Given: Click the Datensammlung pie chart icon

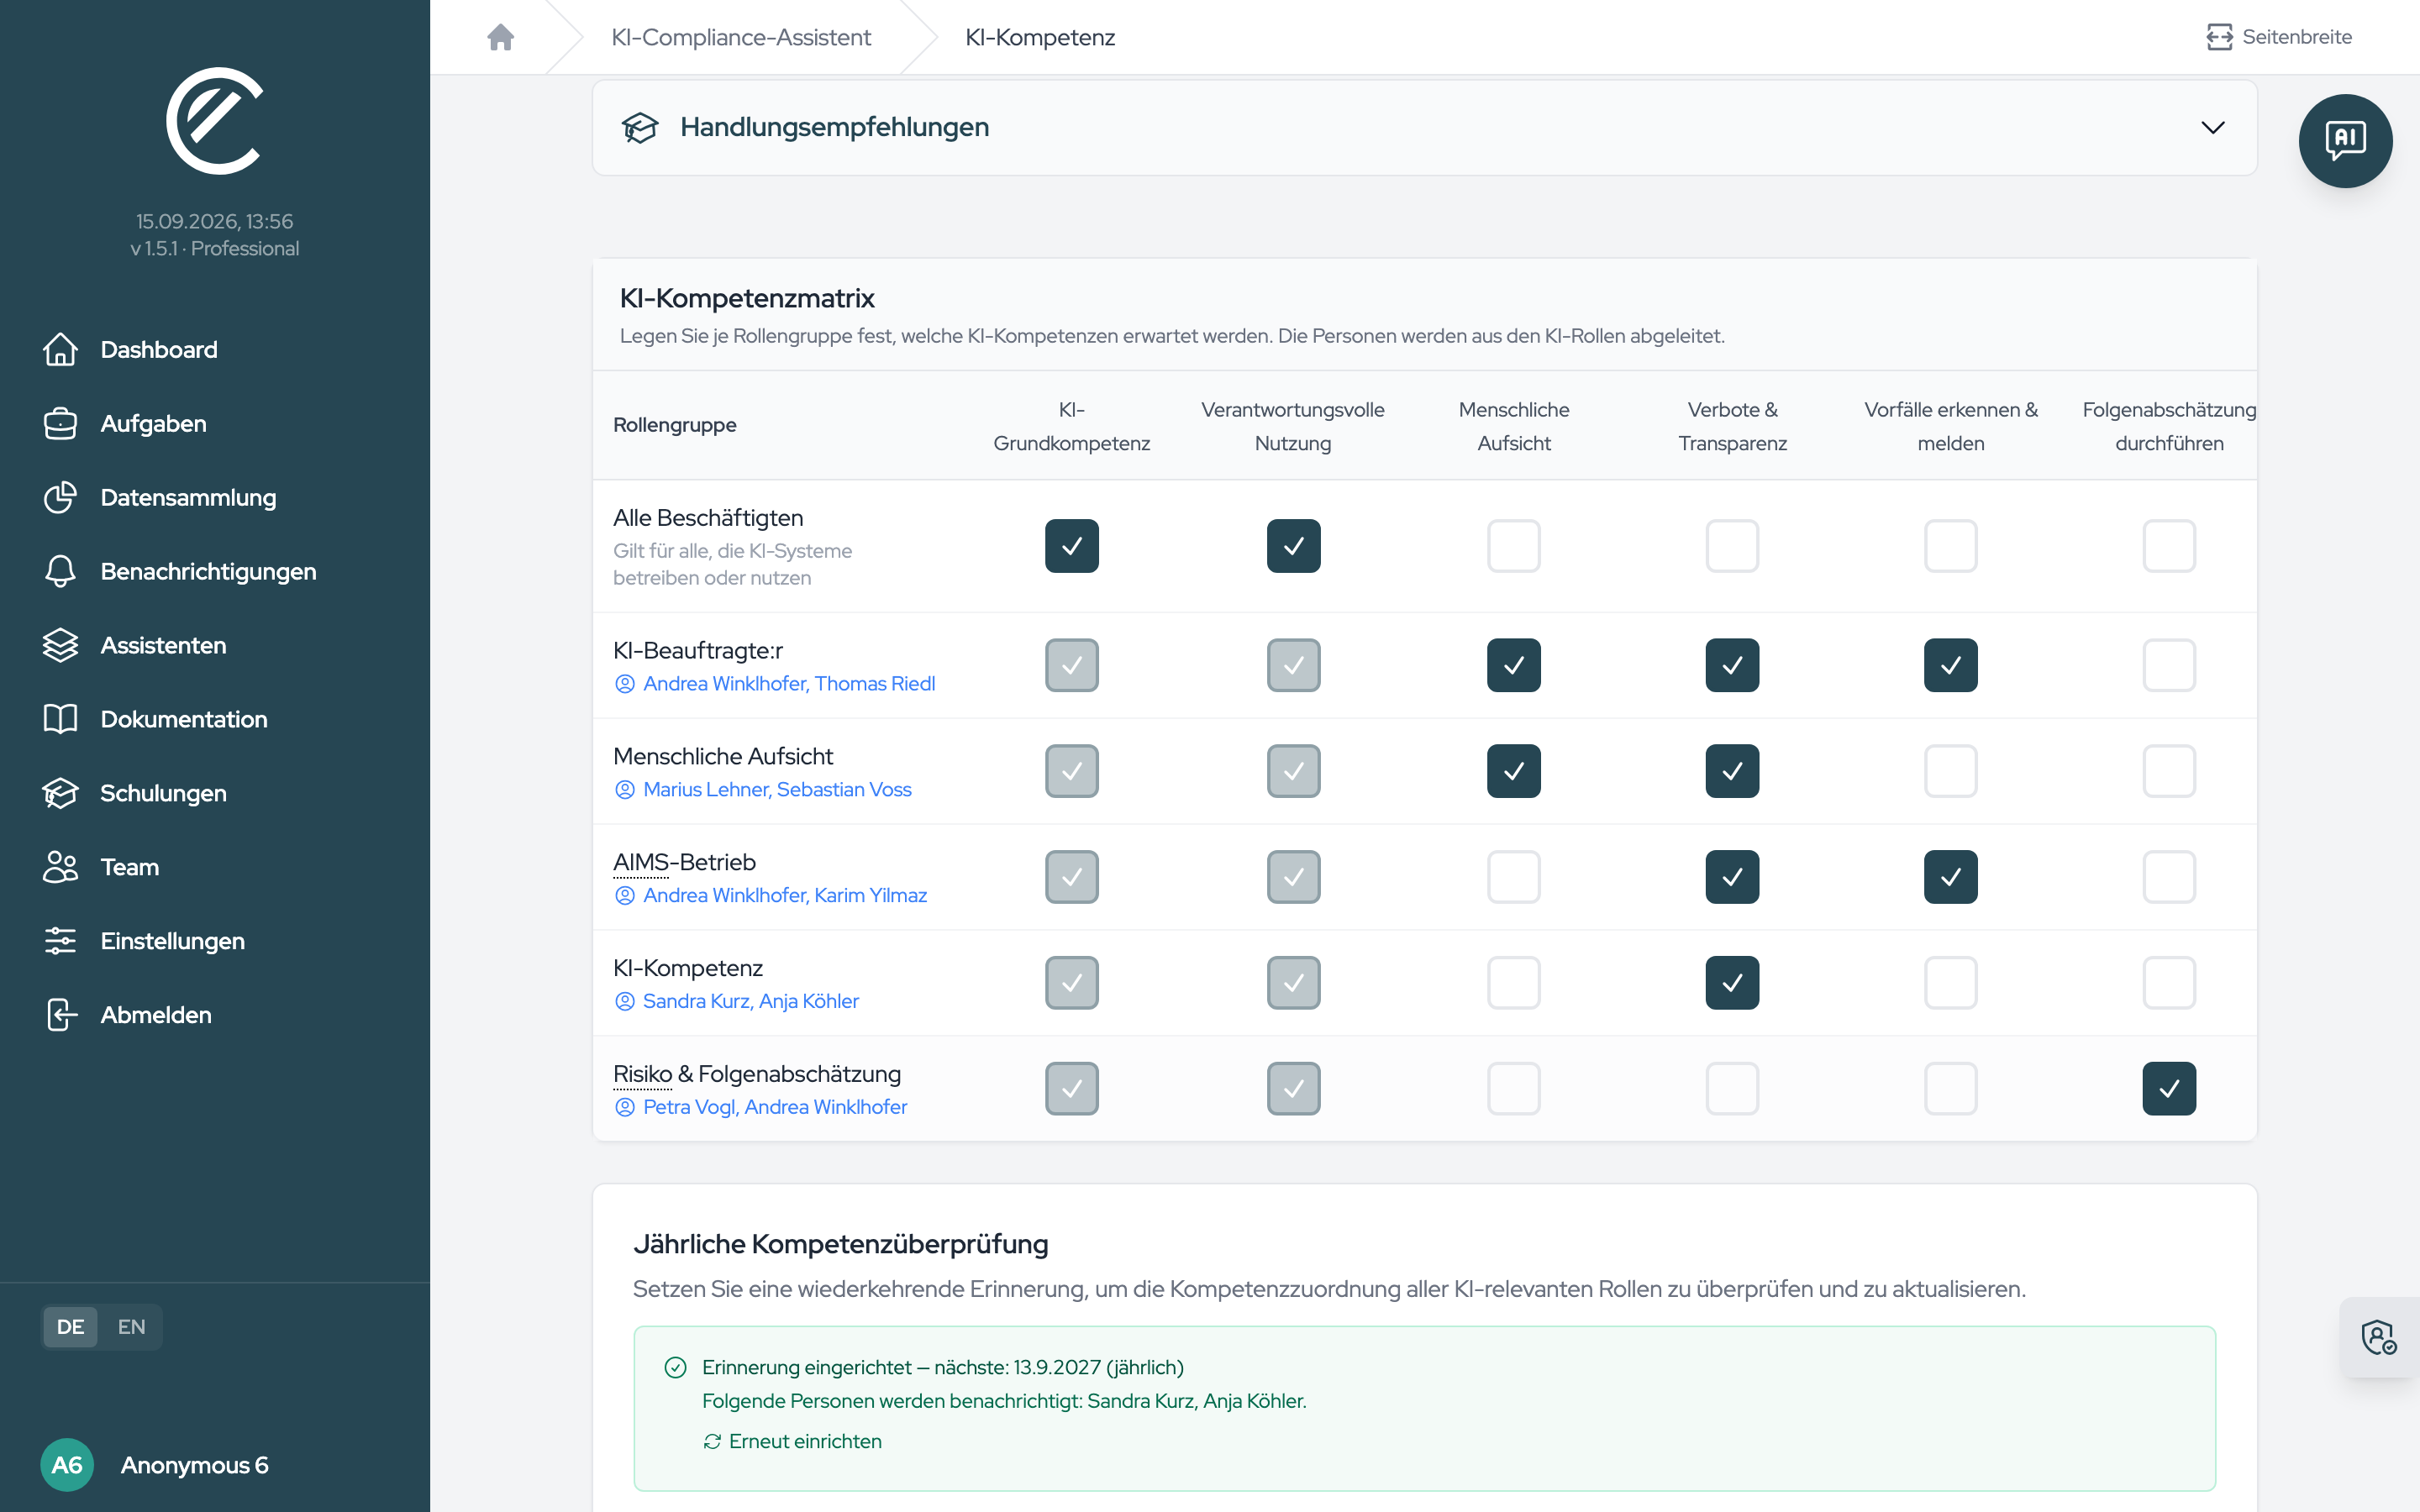Looking at the screenshot, I should tap(60, 498).
